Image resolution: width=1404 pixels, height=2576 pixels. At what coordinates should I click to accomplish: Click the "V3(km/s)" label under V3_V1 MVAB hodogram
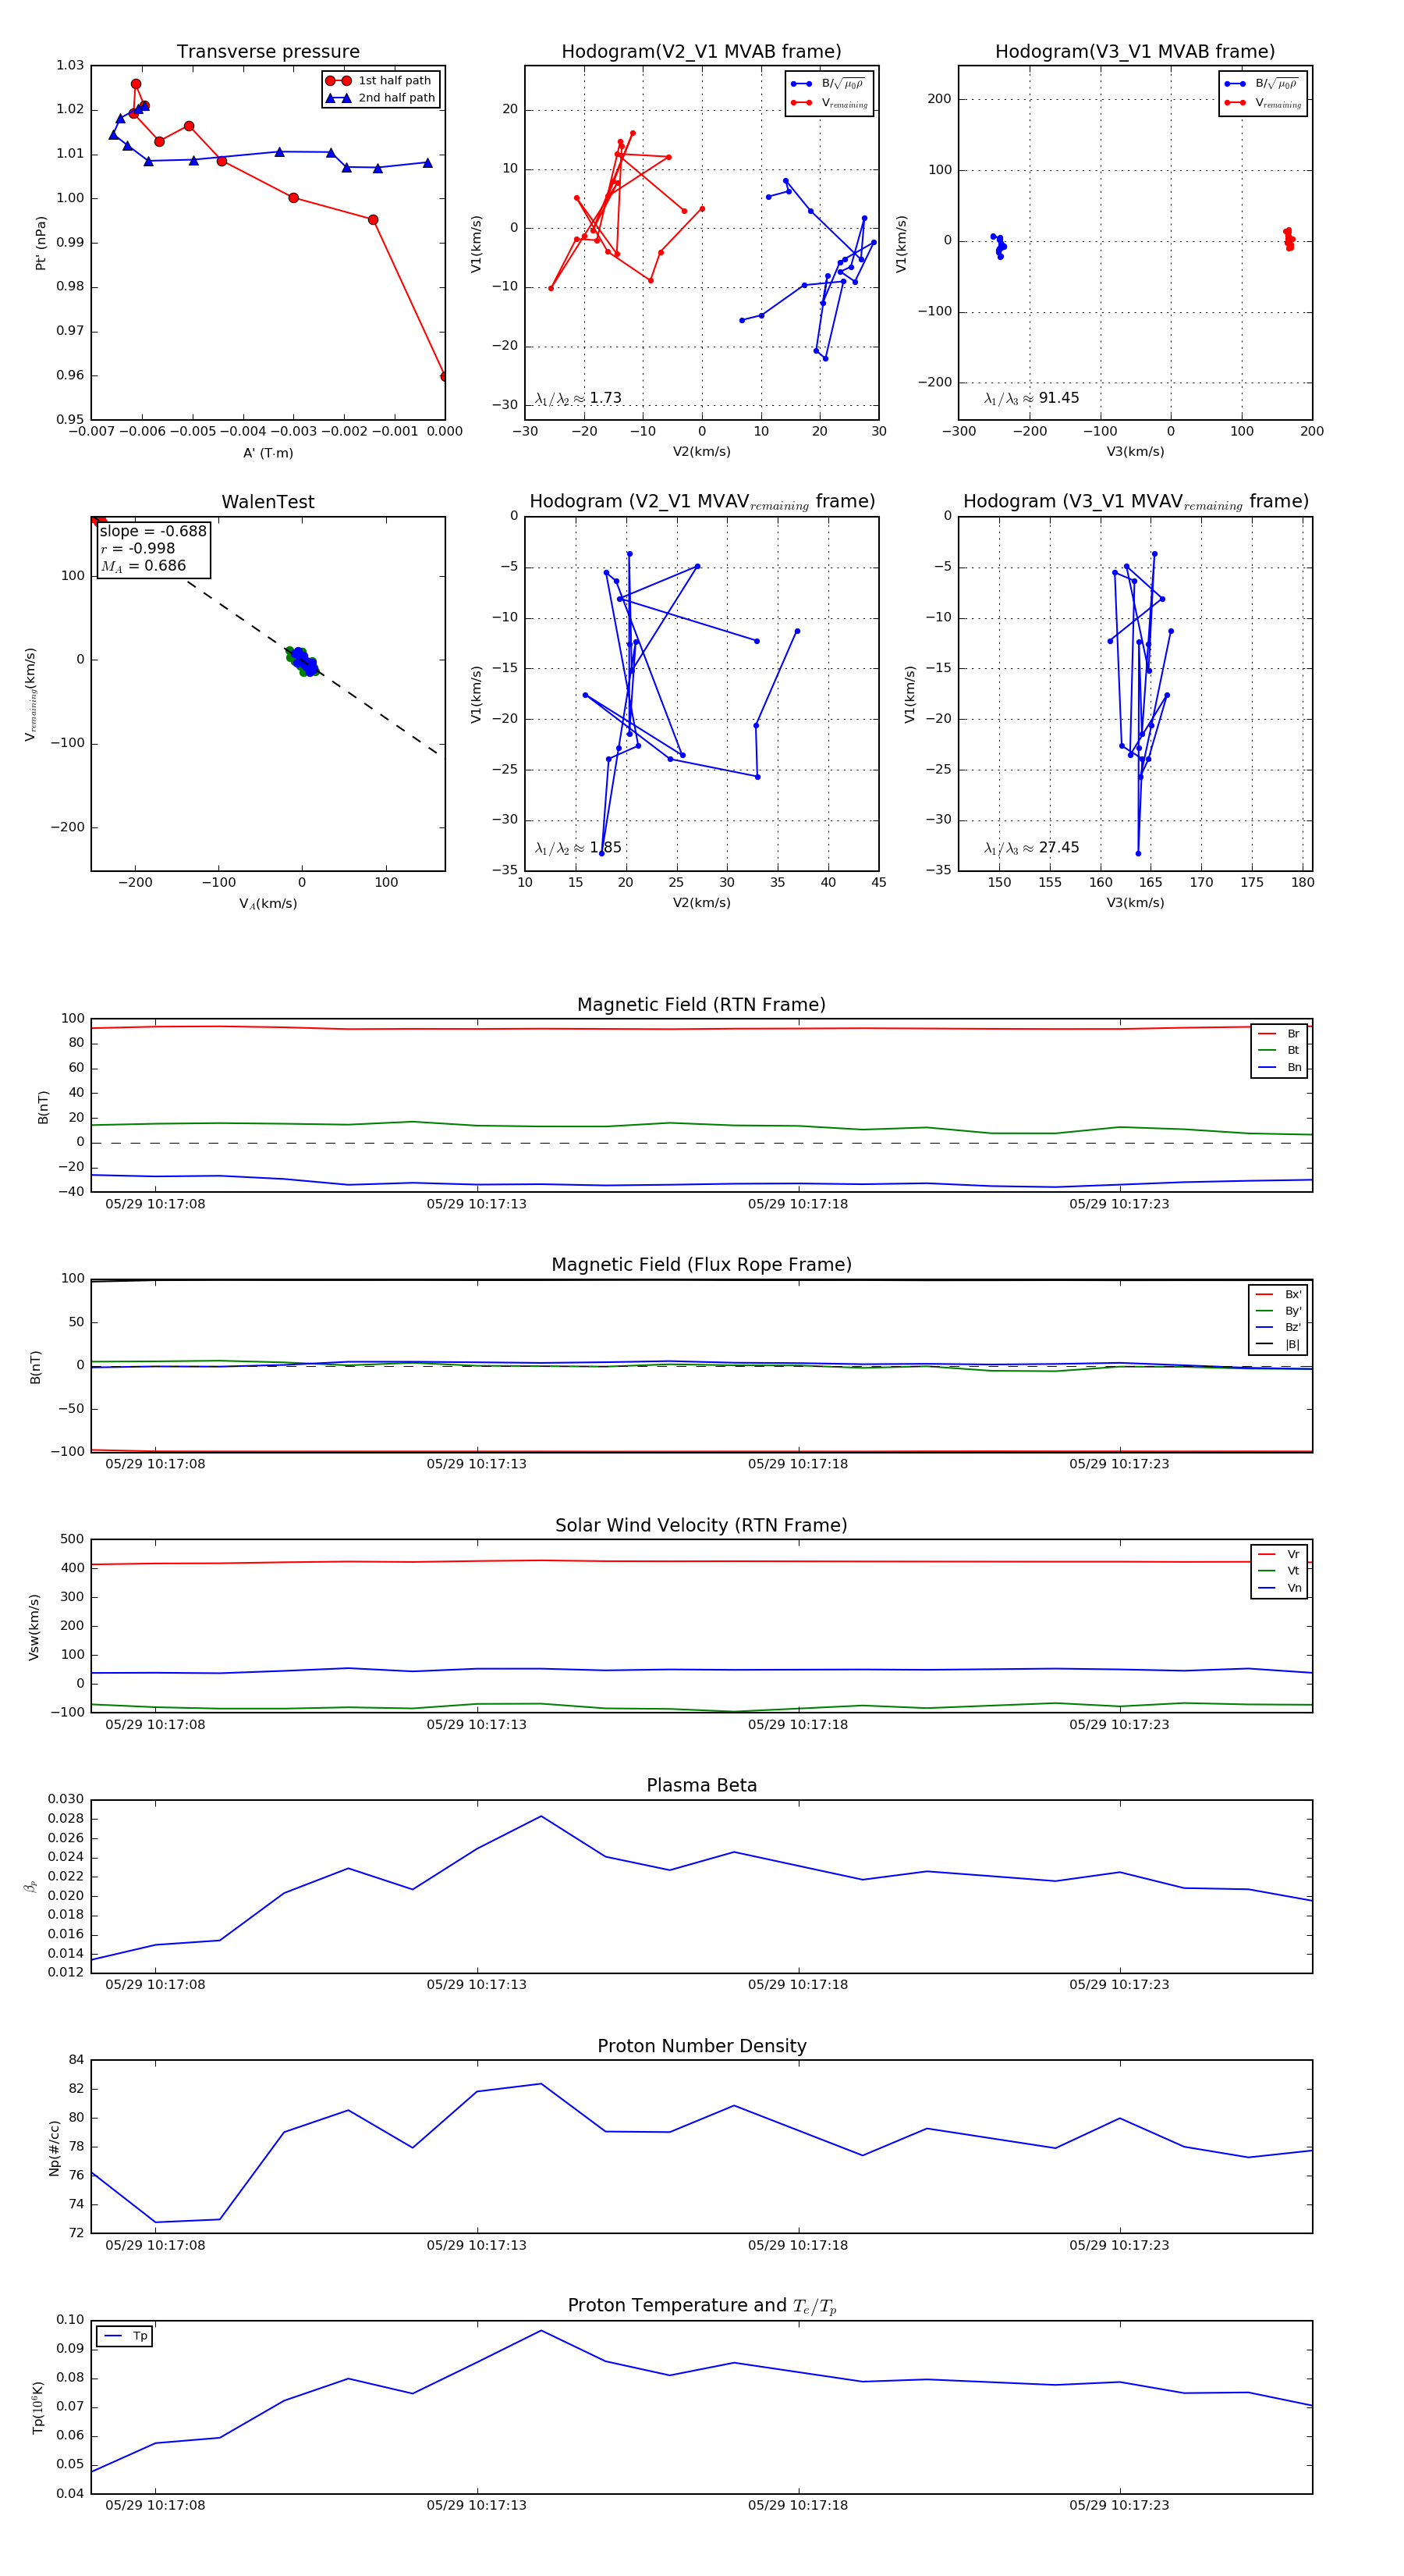(1135, 452)
